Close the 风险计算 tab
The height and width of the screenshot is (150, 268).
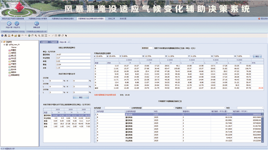coord(69,42)
